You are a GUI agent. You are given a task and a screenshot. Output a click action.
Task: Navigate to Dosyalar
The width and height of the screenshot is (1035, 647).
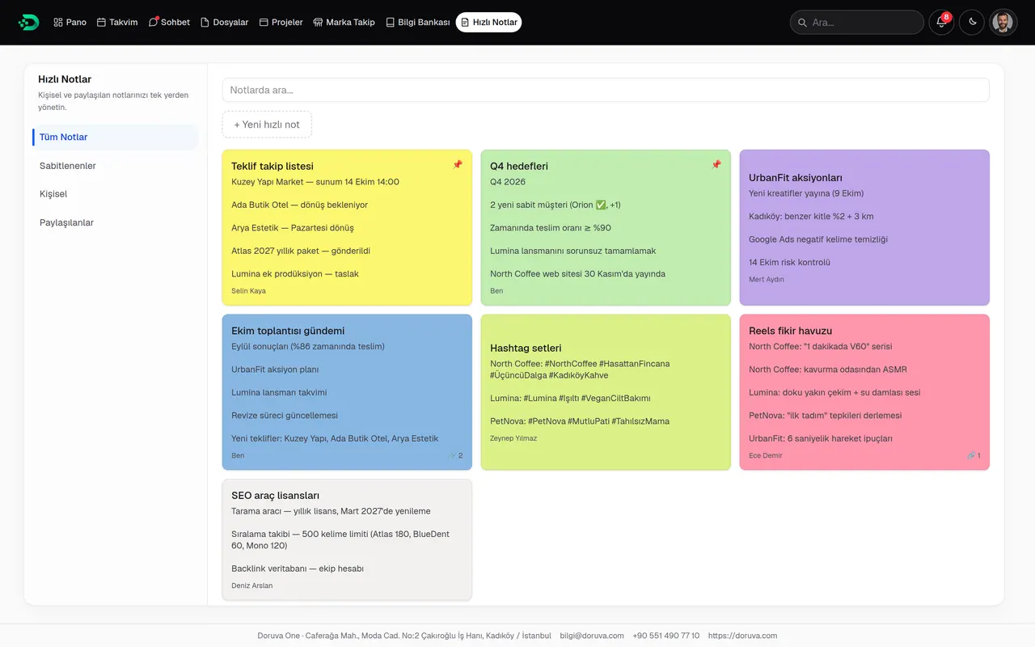coord(224,22)
